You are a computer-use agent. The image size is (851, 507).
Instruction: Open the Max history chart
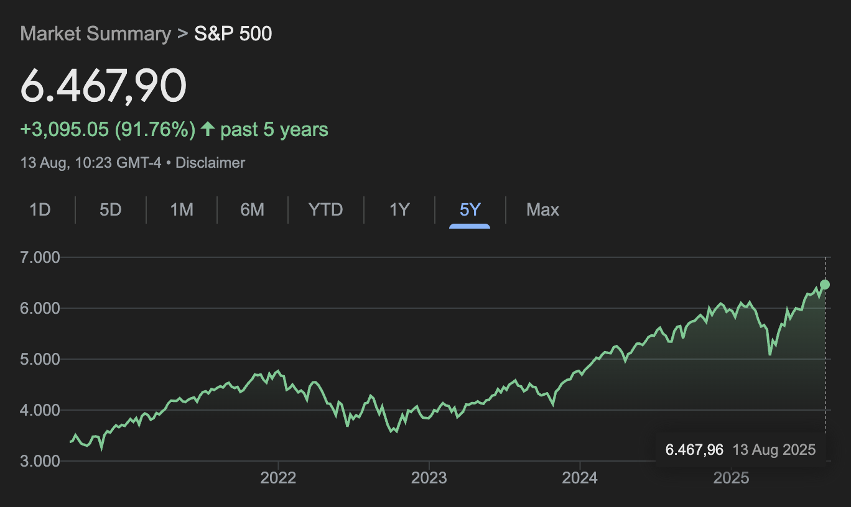[x=542, y=209]
